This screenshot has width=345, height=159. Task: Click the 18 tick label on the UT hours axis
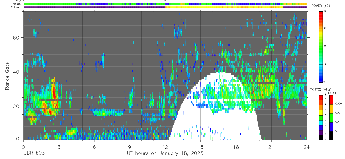pos(236,147)
